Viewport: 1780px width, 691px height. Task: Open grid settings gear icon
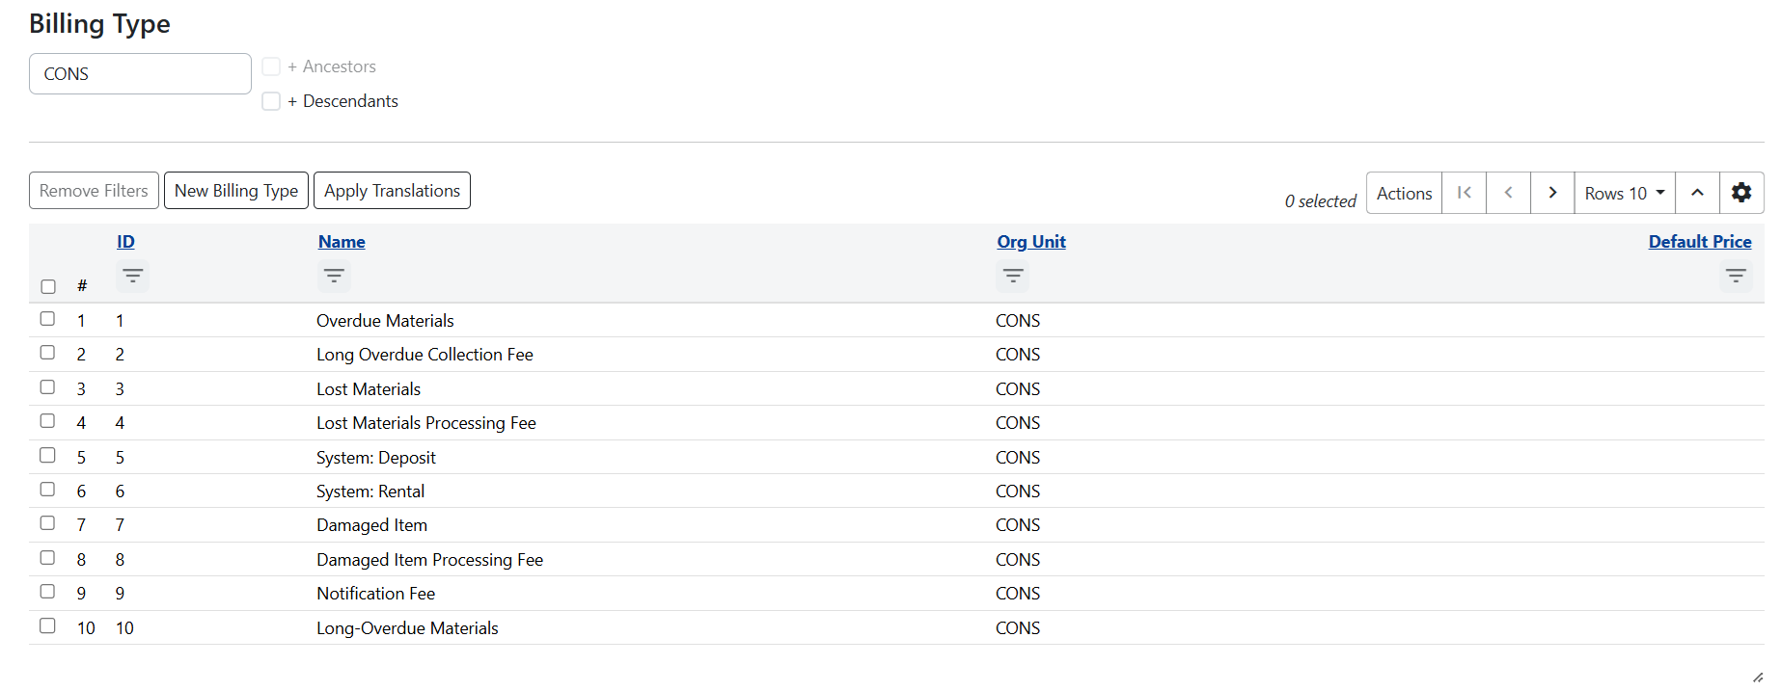[x=1740, y=193]
